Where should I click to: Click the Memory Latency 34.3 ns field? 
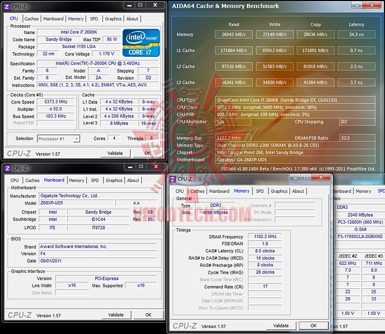[x=357, y=35]
